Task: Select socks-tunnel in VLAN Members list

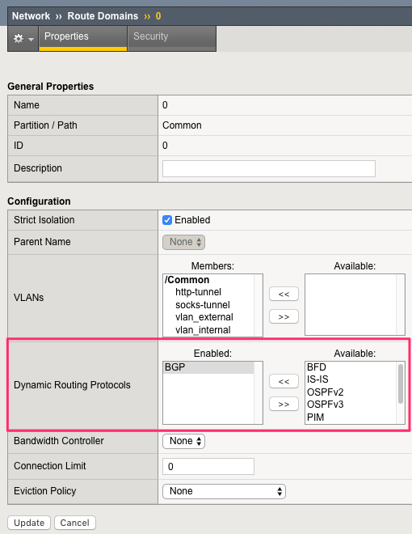Action: tap(203, 305)
